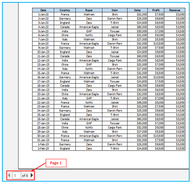The width and height of the screenshot is (192, 184).
Task: Click the current page number field
Action: [x=17, y=175]
